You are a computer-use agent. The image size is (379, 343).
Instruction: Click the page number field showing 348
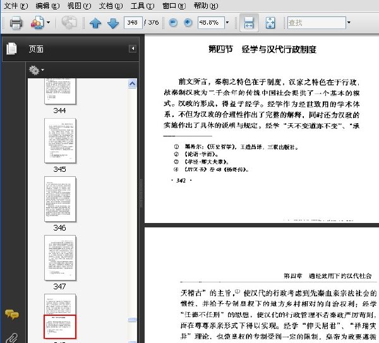[x=133, y=23]
